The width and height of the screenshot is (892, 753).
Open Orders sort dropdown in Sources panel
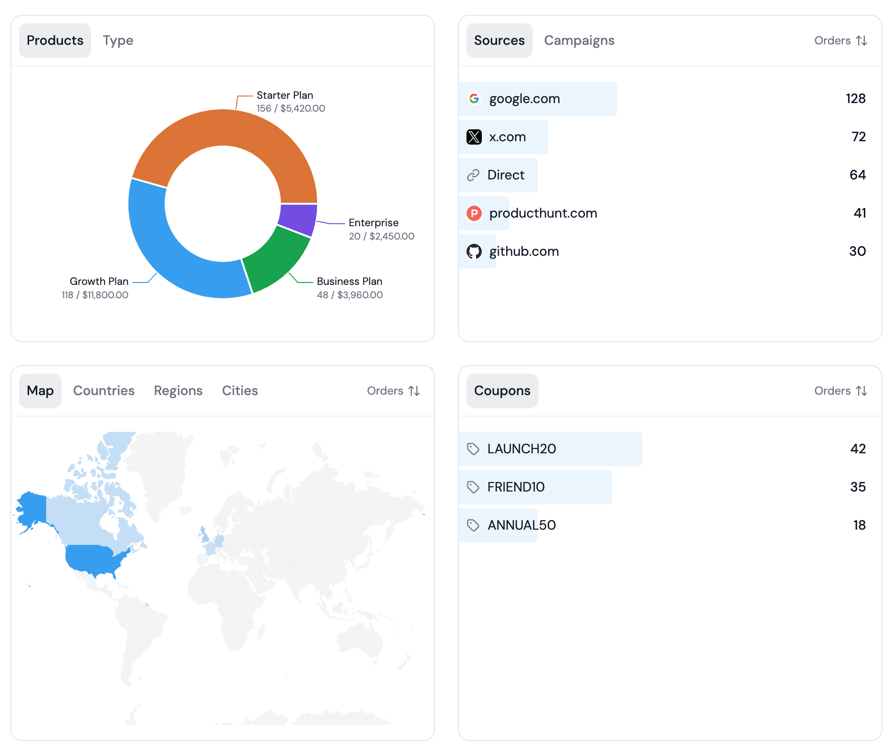pos(840,41)
